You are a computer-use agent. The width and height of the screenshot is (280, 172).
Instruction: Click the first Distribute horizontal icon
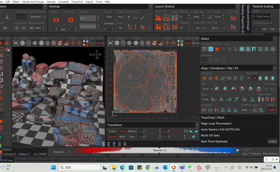click(204, 110)
